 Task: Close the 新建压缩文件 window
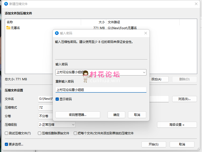coord(196,4)
